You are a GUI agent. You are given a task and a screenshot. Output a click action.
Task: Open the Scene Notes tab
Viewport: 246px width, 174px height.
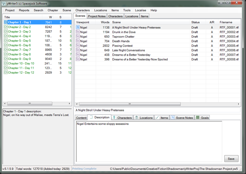(x=182, y=118)
